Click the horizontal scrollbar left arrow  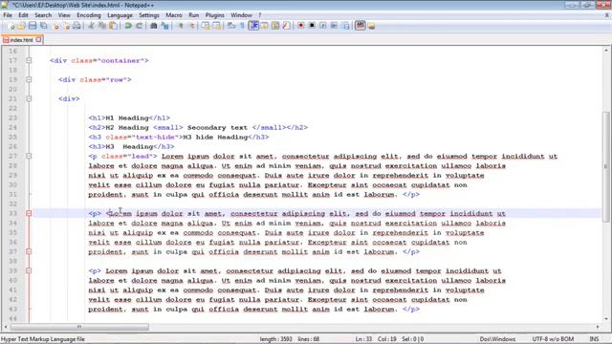click(x=6, y=327)
